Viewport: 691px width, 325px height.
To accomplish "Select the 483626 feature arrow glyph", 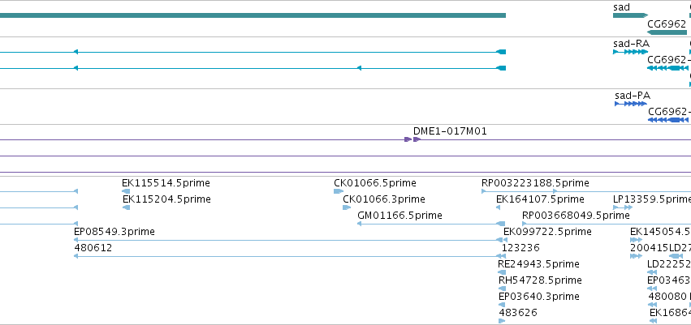I will point(502,321).
